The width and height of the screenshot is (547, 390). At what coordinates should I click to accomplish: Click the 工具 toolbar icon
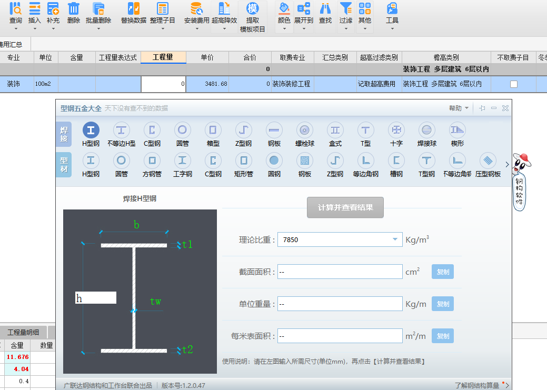(x=392, y=8)
